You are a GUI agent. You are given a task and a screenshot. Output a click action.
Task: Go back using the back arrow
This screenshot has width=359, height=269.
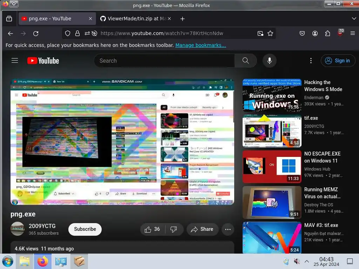[10, 33]
